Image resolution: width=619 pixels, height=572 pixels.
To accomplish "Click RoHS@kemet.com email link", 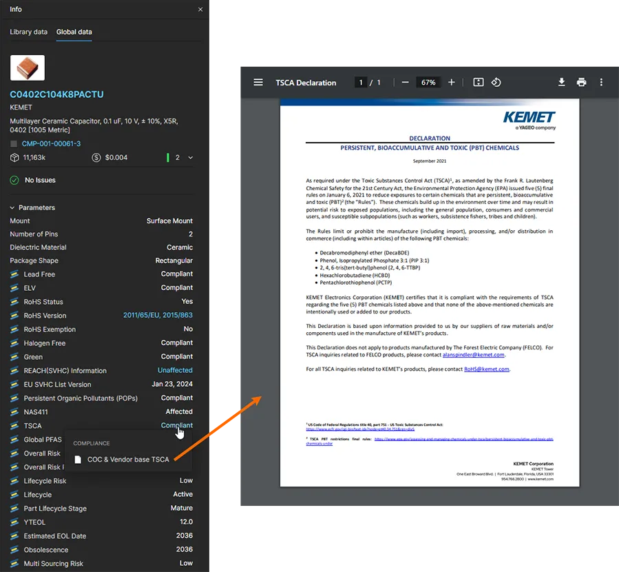I will 486,369.
